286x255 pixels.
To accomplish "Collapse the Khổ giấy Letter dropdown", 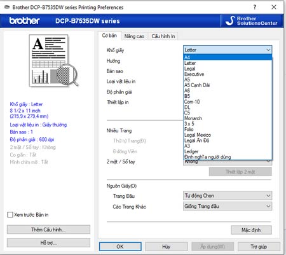I will [228, 50].
